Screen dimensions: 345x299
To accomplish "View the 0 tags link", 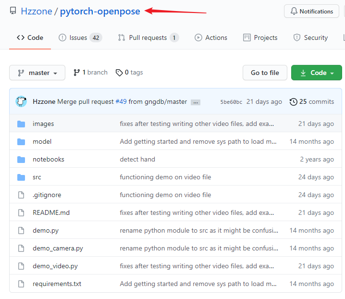I will 129,73.
